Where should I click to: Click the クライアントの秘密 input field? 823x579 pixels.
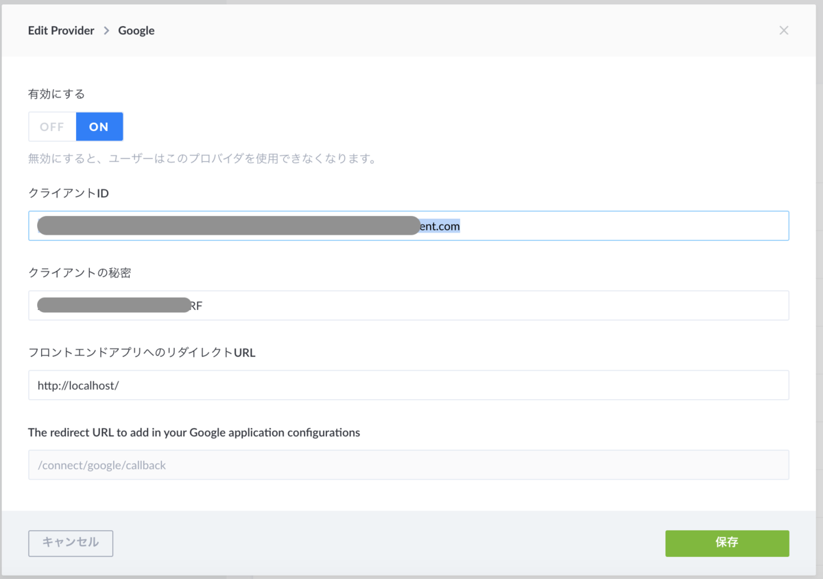pos(409,305)
